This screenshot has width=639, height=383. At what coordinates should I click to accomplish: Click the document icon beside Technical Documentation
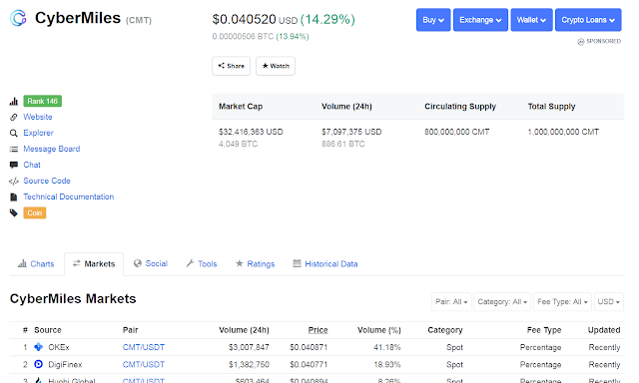pyautogui.click(x=14, y=197)
